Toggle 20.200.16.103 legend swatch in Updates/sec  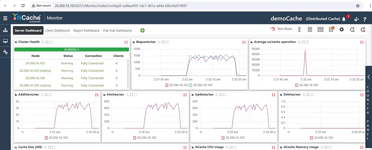coord(223,138)
